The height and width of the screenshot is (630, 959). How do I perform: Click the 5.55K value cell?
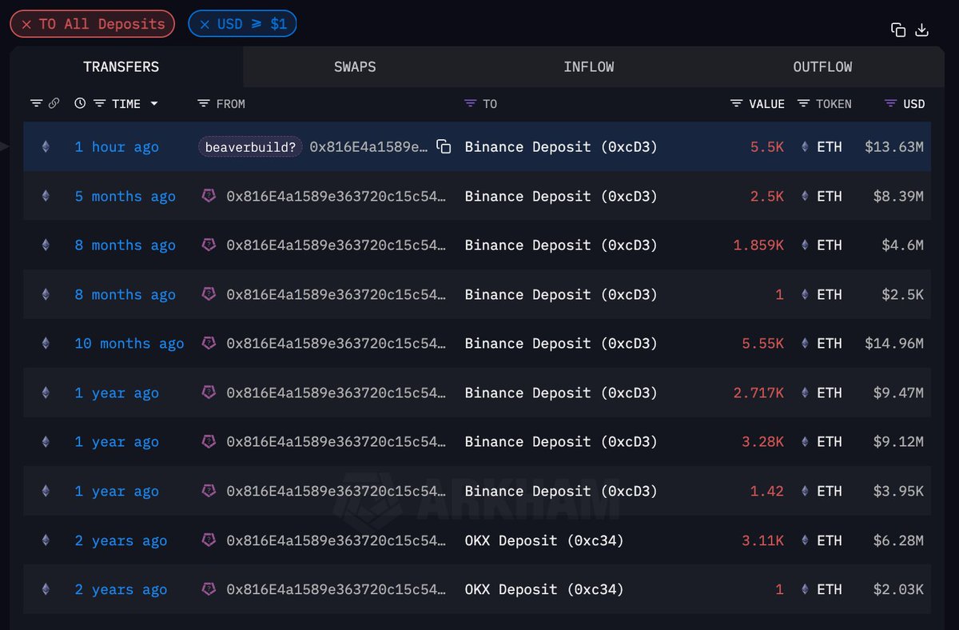763,344
